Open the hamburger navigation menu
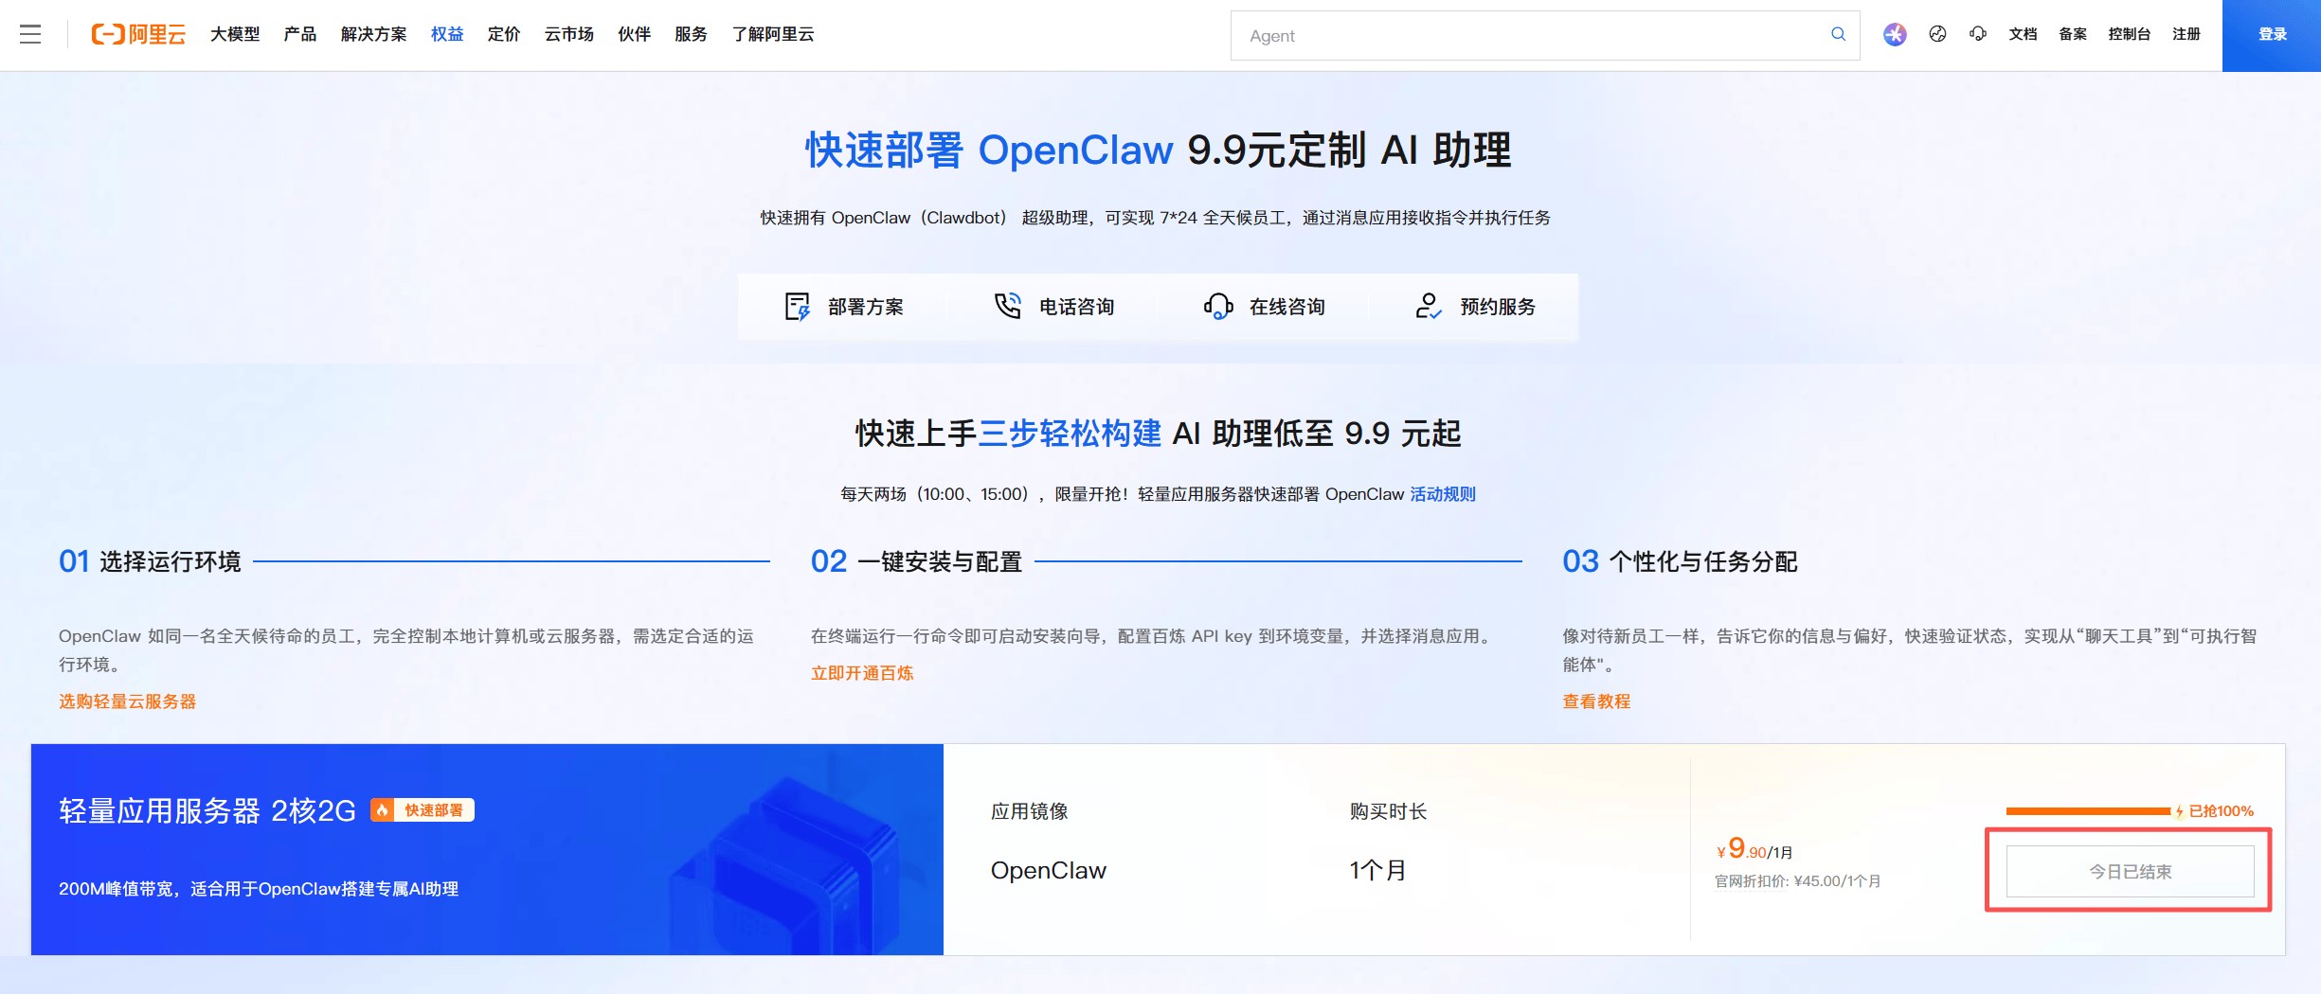This screenshot has height=994, width=2321. tap(30, 34)
